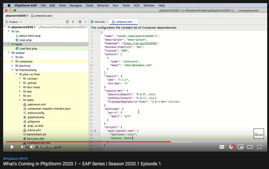
Task: Click the Apple menu icon
Action: (9, 5)
